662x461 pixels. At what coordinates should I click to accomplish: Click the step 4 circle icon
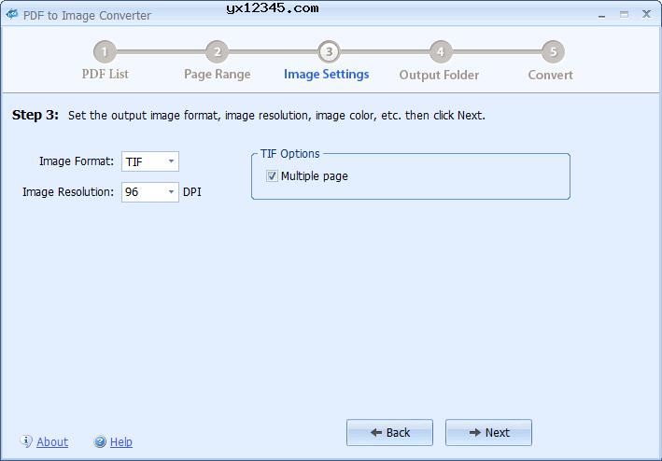[441, 52]
